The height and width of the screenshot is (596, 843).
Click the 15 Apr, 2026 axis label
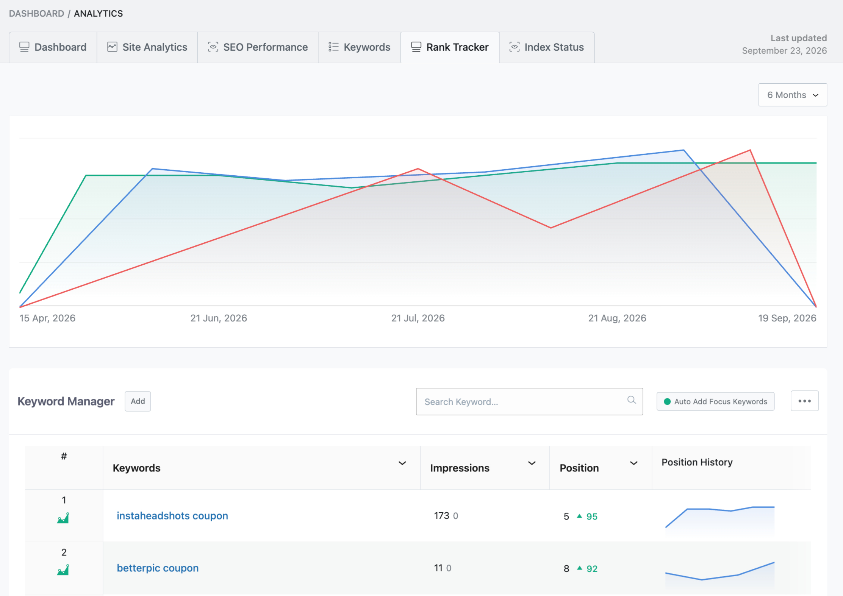point(47,318)
